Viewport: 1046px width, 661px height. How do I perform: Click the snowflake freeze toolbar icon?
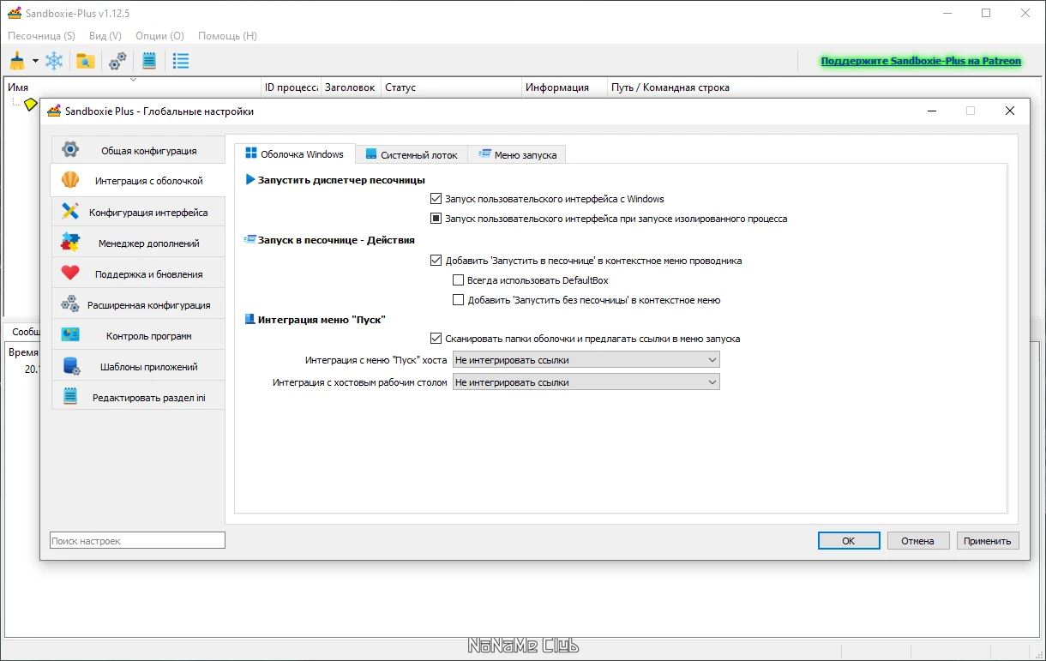(x=54, y=61)
